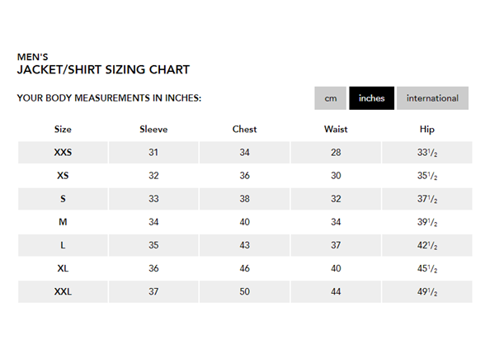485x364 pixels.
Task: Select the XS size row label
Action: pos(63,176)
